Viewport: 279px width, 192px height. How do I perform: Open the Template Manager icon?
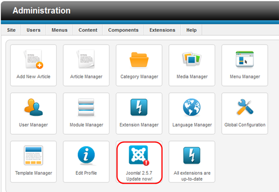tap(33, 155)
